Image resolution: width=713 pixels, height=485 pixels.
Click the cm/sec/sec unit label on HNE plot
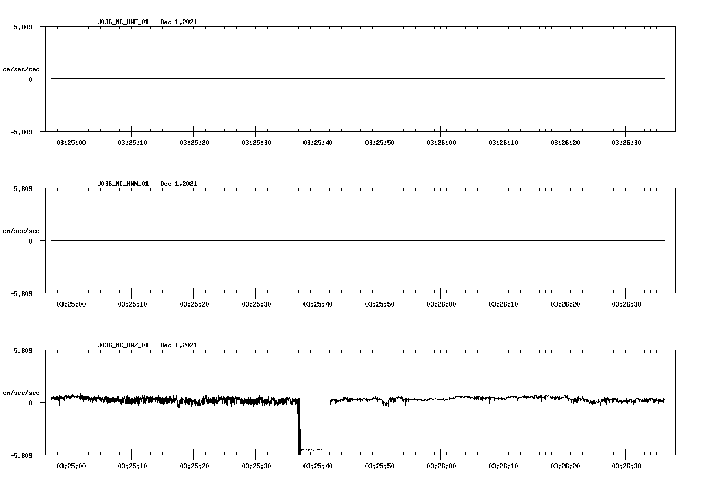[21, 69]
